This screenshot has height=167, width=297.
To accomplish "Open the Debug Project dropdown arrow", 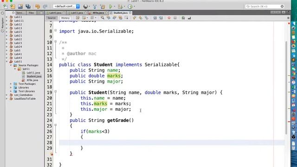I will [x=124, y=6].
